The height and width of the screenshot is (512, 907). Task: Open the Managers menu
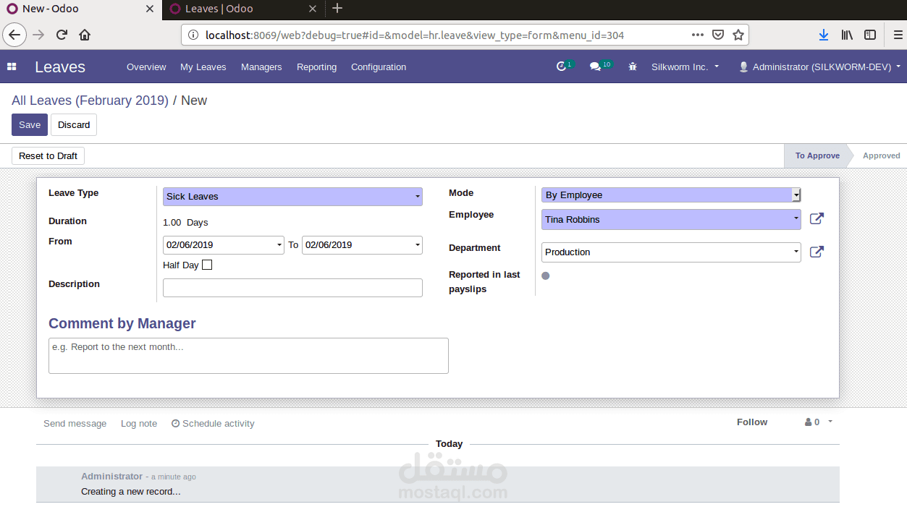(261, 67)
